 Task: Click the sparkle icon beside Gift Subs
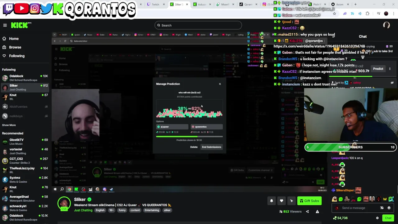(x=291, y=201)
